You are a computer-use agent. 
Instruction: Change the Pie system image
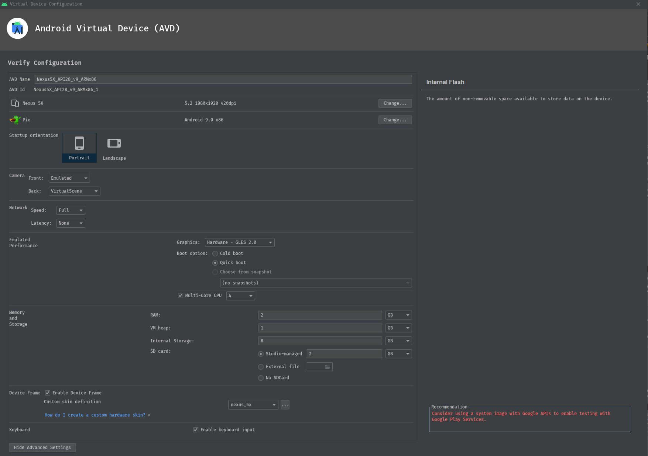point(395,120)
